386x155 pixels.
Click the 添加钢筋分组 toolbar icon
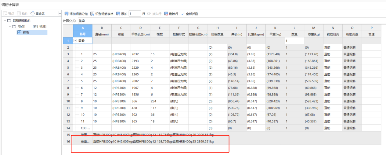click(x=67, y=14)
